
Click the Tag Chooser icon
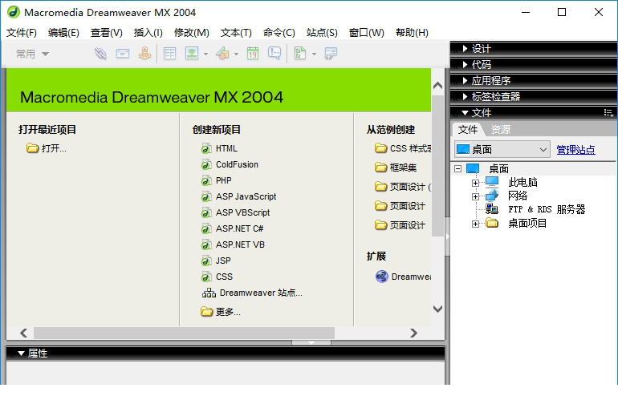click(331, 53)
